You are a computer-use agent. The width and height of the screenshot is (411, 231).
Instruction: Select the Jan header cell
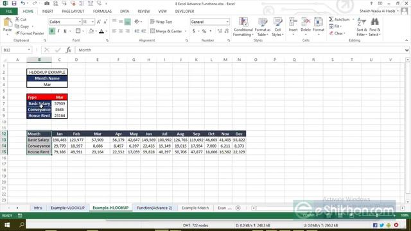(60, 134)
